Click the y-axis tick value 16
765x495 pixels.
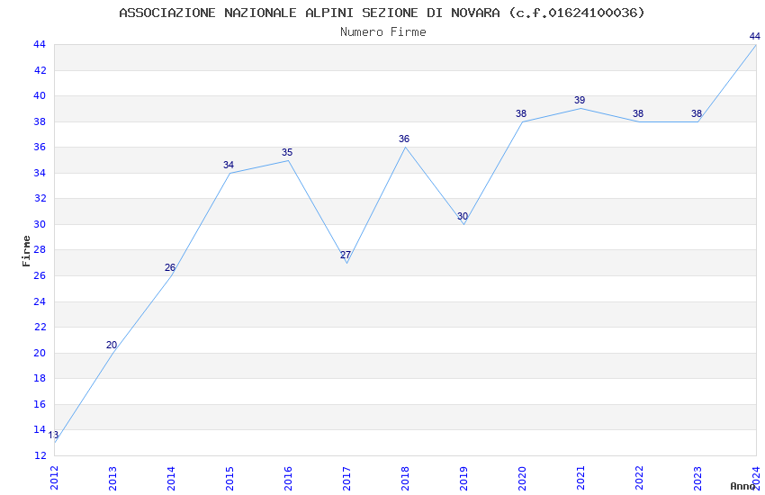40,404
